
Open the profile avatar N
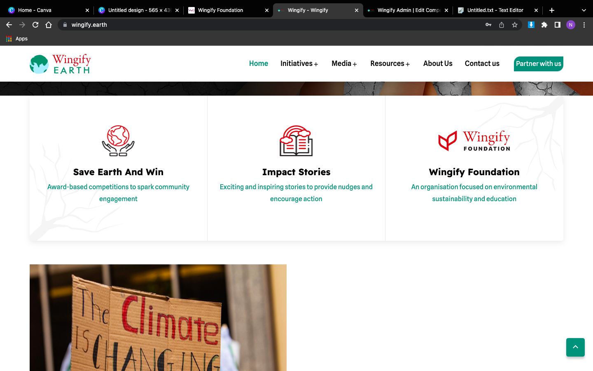(x=571, y=25)
